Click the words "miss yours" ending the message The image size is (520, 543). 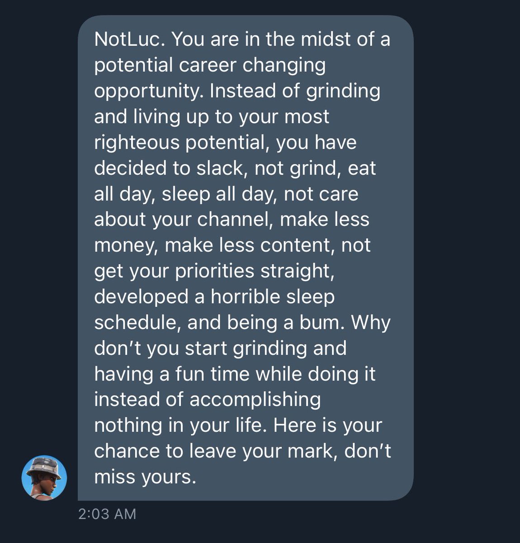(x=144, y=477)
